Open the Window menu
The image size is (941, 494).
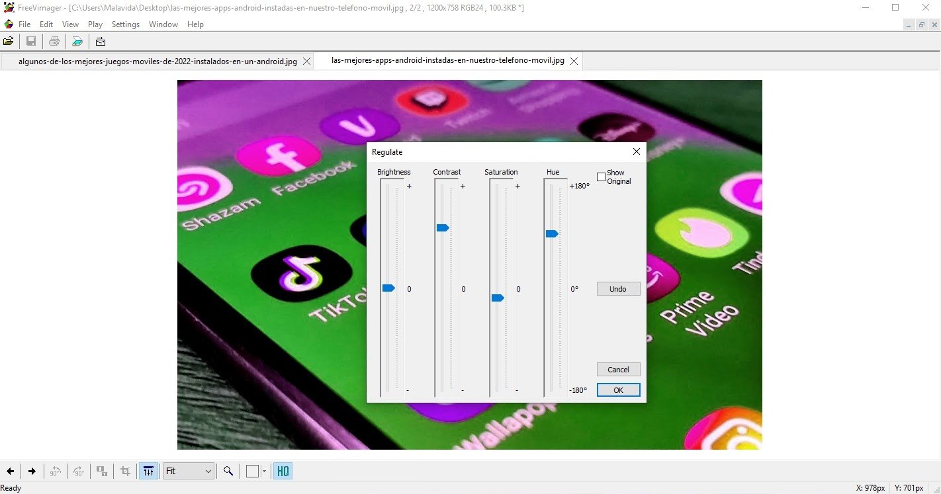pyautogui.click(x=163, y=24)
